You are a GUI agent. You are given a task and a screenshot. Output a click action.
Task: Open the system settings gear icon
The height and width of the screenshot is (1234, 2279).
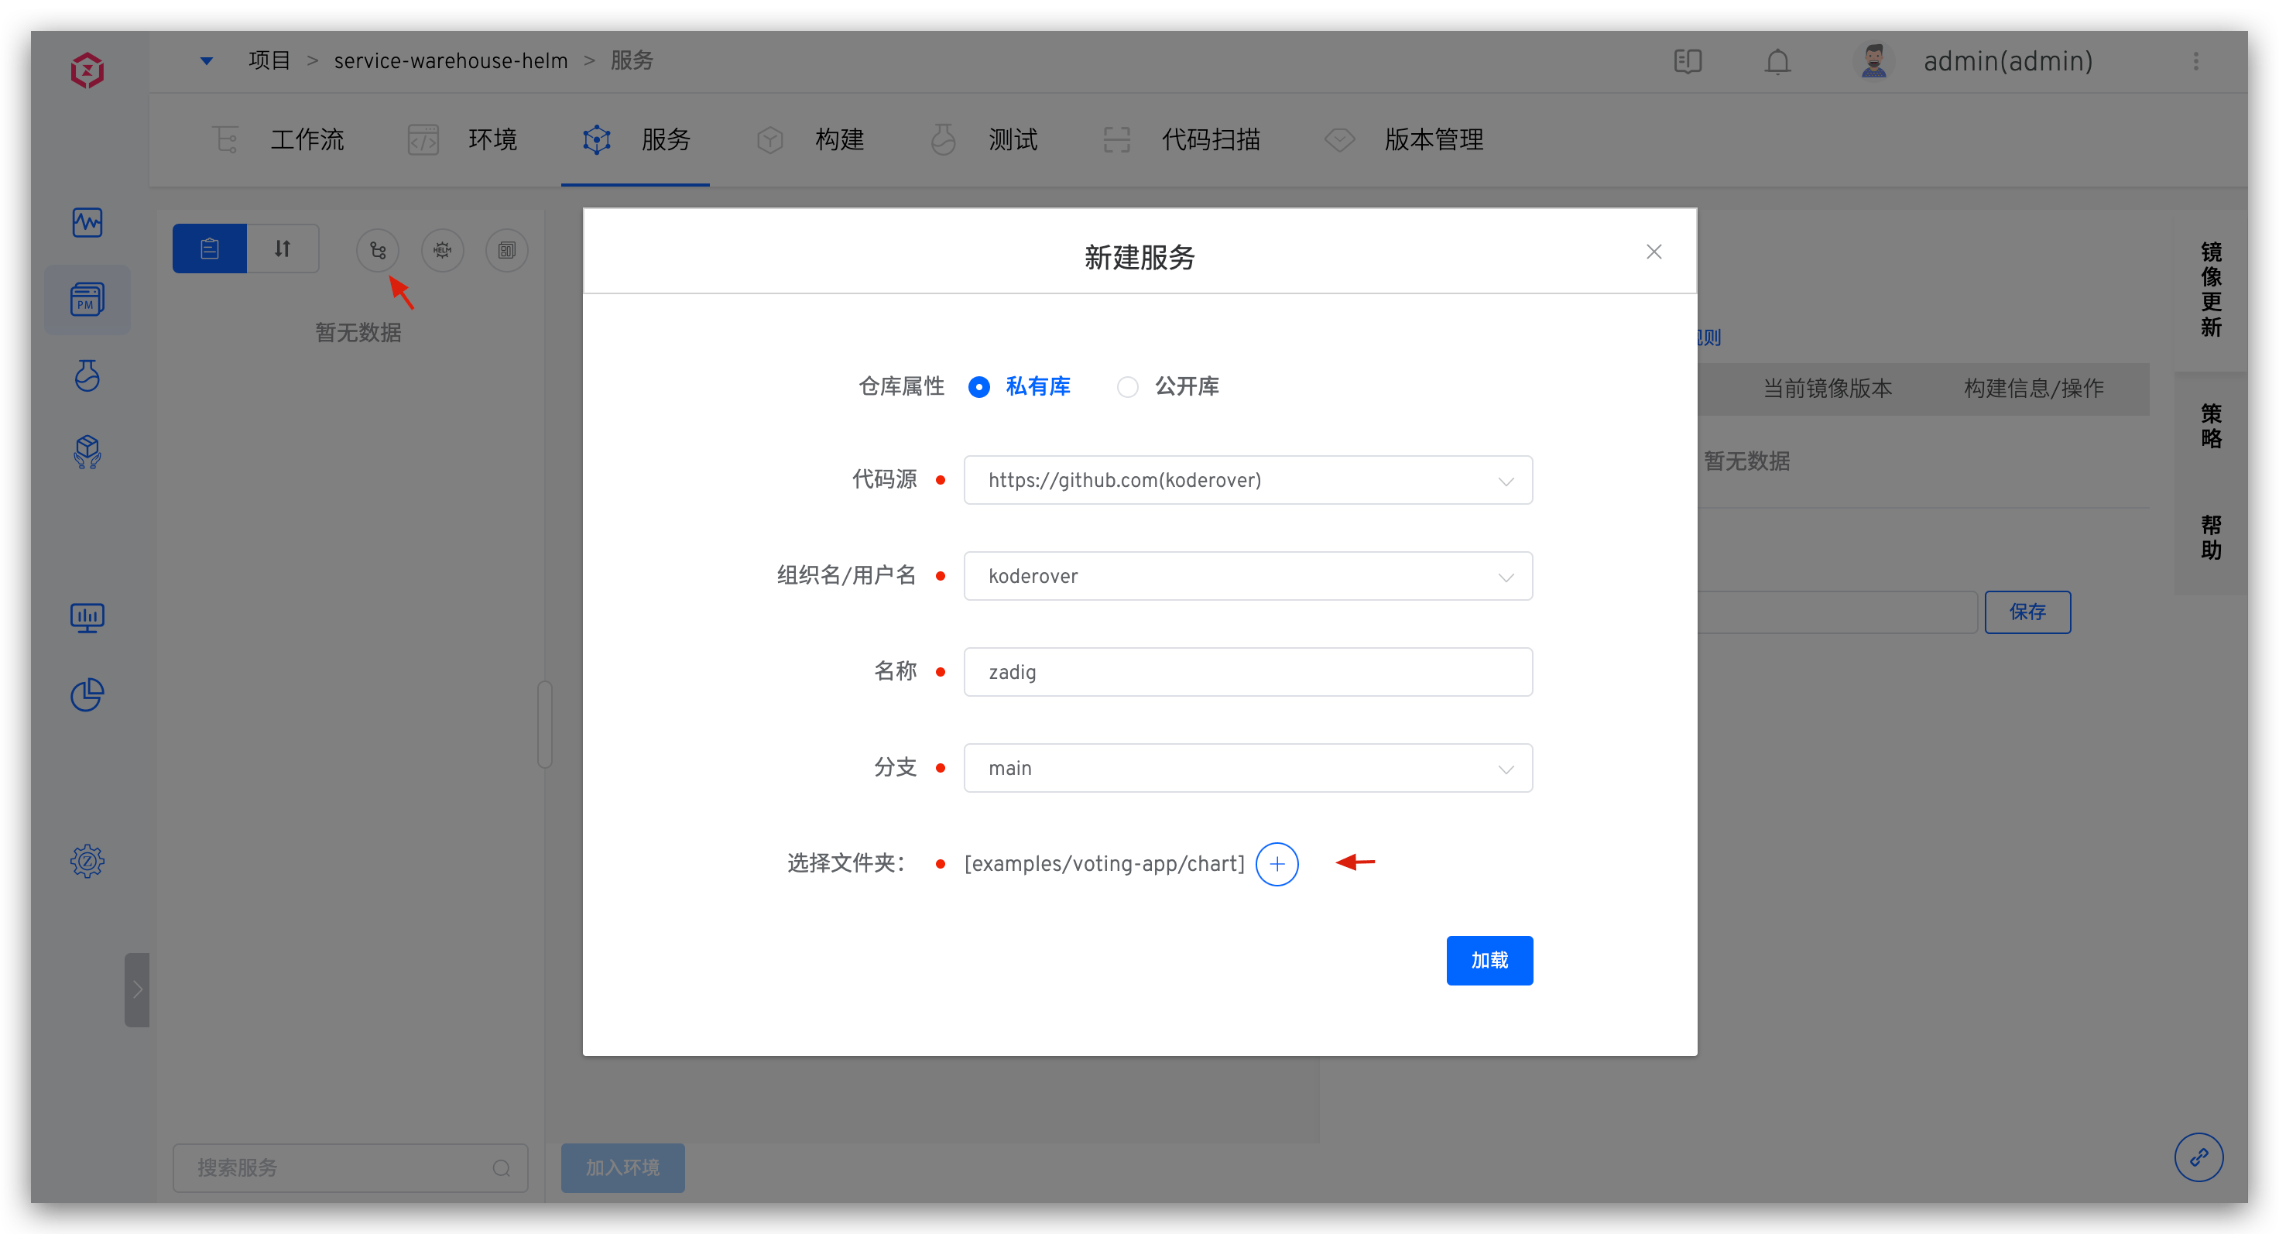87,861
